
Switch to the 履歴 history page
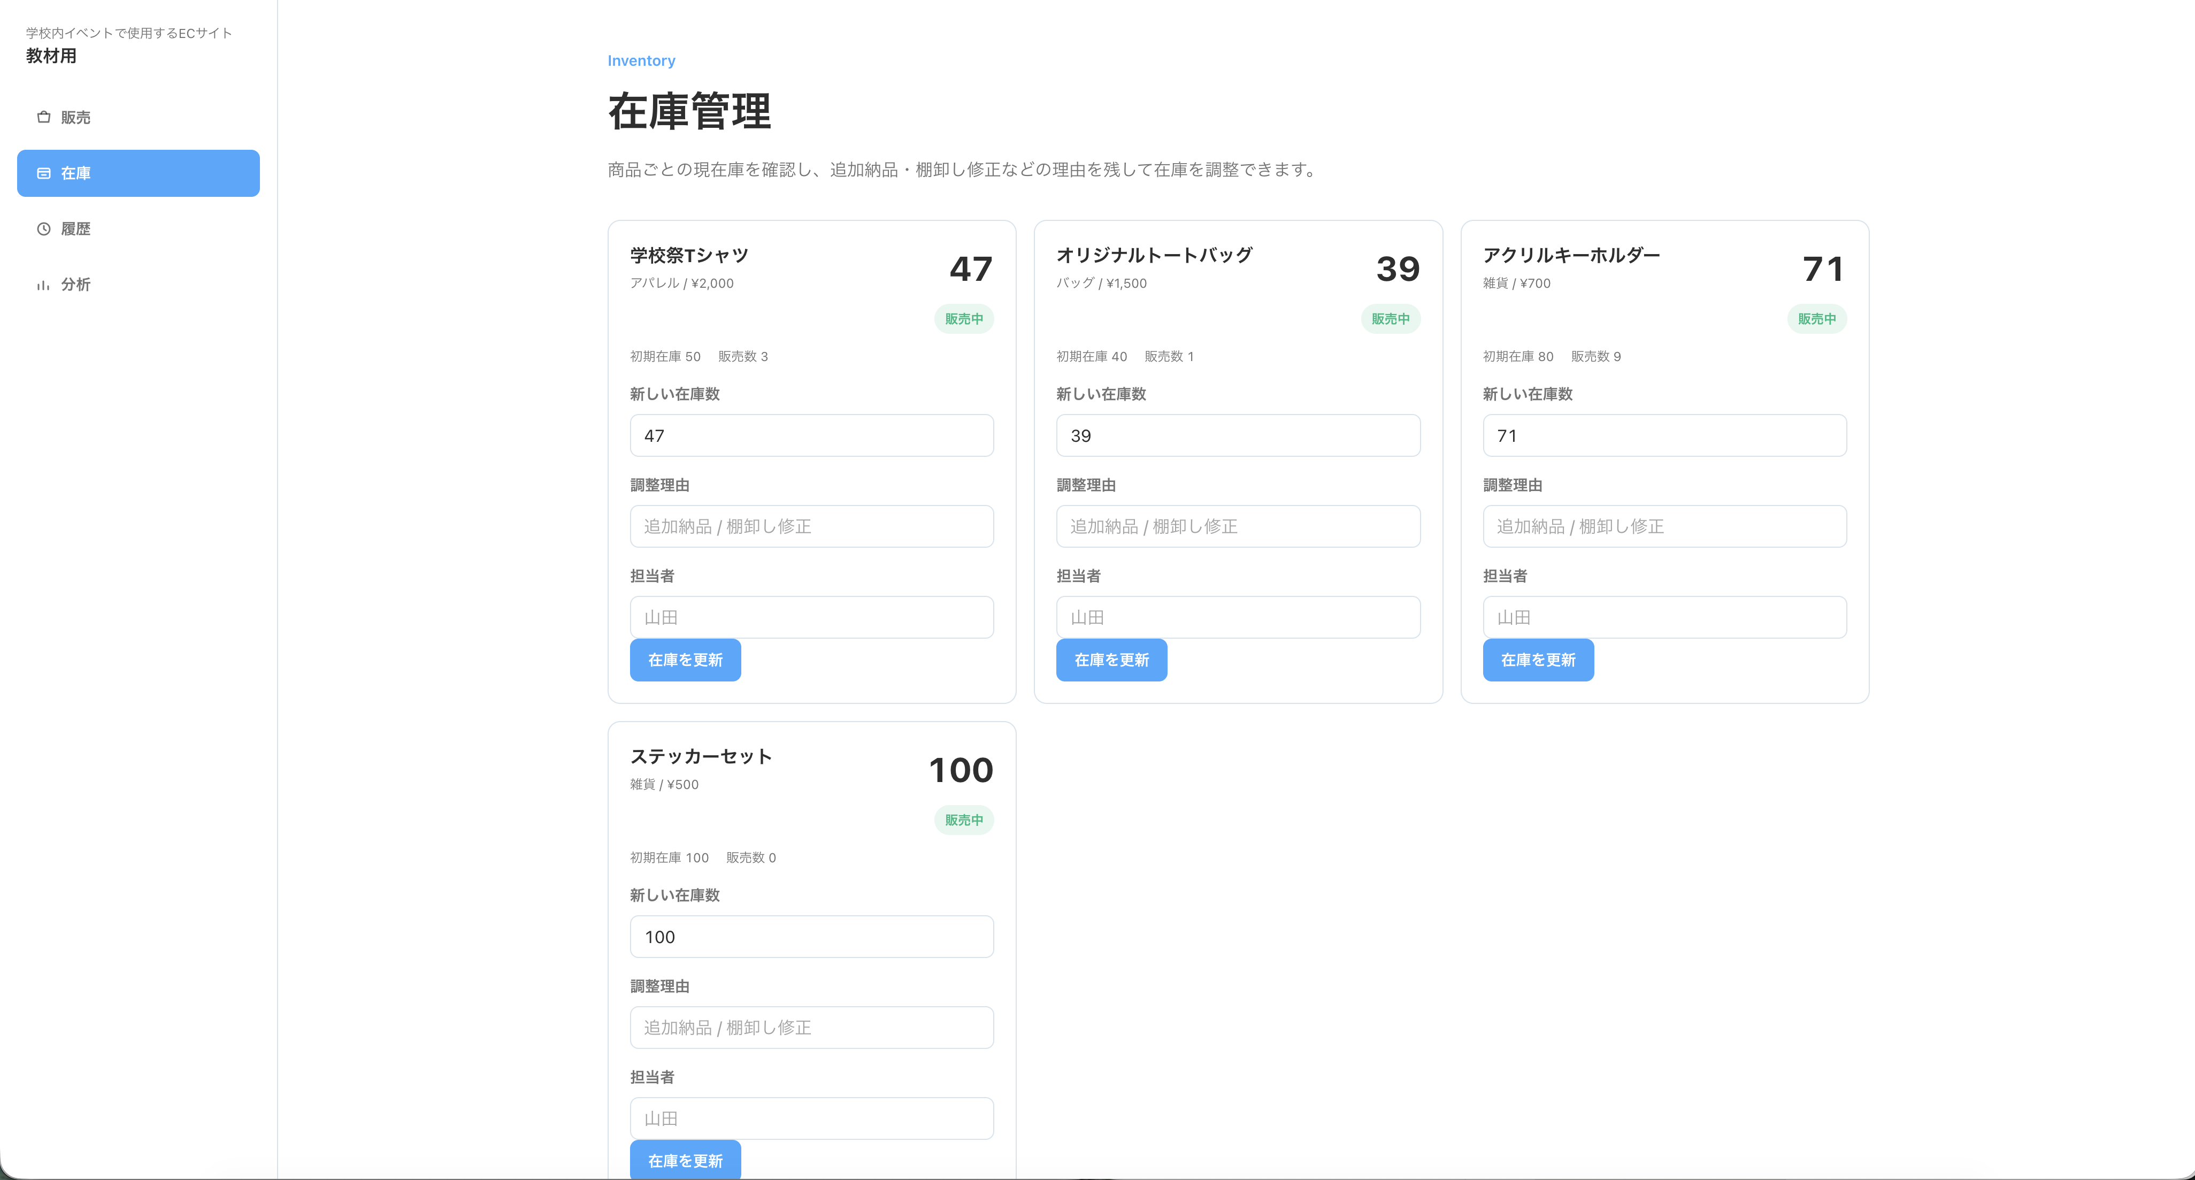(x=138, y=229)
